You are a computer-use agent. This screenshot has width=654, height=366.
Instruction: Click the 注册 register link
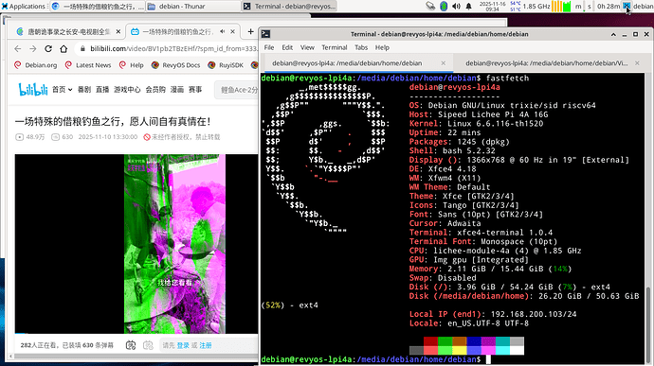(x=206, y=345)
